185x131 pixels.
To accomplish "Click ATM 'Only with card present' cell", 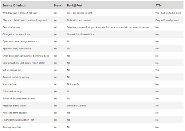I will [167, 20].
